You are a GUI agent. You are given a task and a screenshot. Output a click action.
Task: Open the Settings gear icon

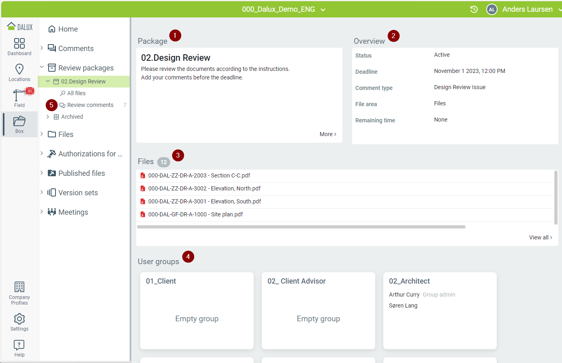(x=19, y=319)
